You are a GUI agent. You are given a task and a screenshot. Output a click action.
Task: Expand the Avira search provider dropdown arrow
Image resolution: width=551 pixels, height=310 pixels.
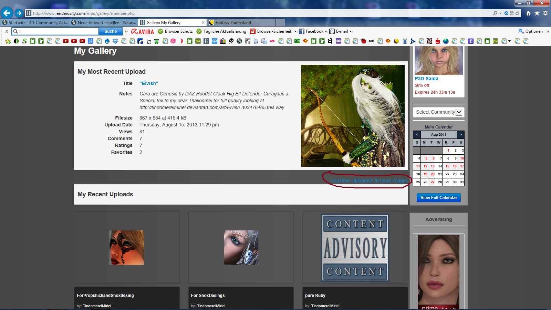click(x=20, y=31)
